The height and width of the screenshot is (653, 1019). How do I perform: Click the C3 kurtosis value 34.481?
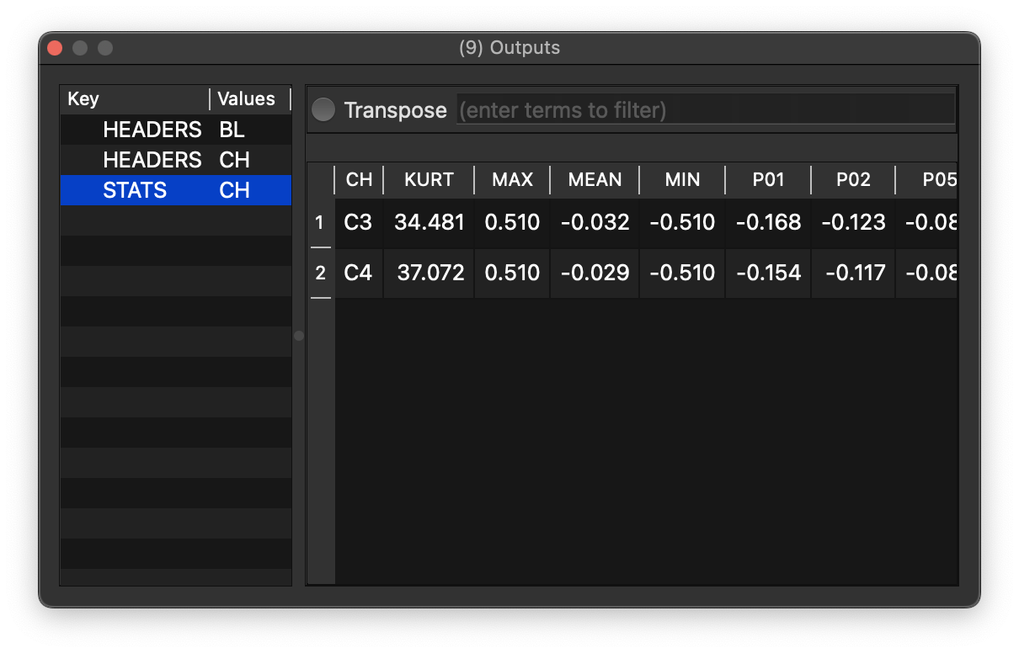tap(428, 222)
